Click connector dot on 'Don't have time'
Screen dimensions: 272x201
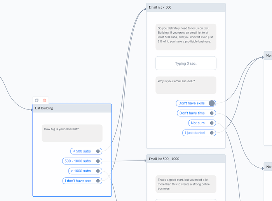(x=212, y=113)
